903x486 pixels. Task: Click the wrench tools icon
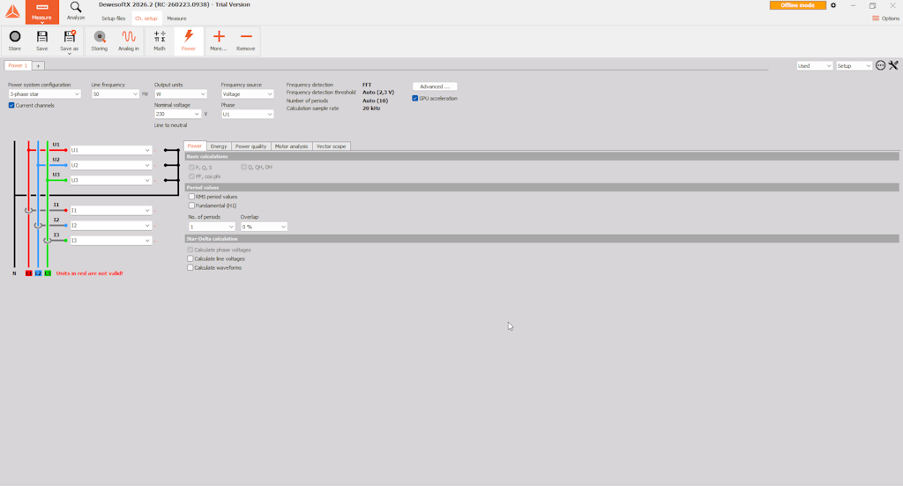click(x=893, y=65)
